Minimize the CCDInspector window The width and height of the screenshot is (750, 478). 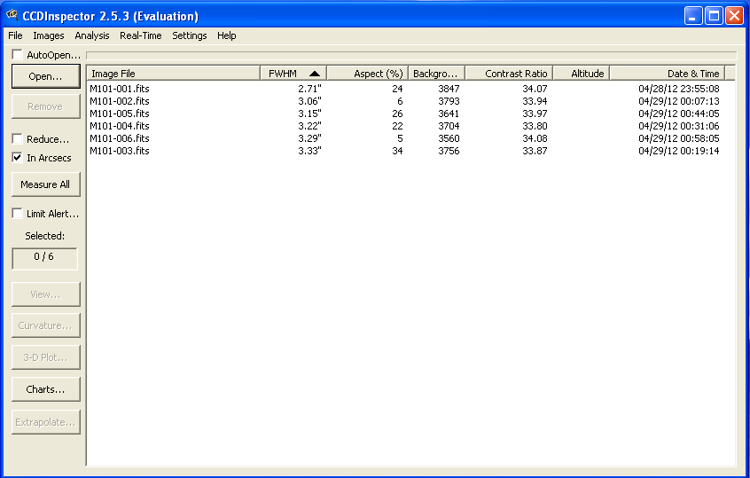pos(693,16)
